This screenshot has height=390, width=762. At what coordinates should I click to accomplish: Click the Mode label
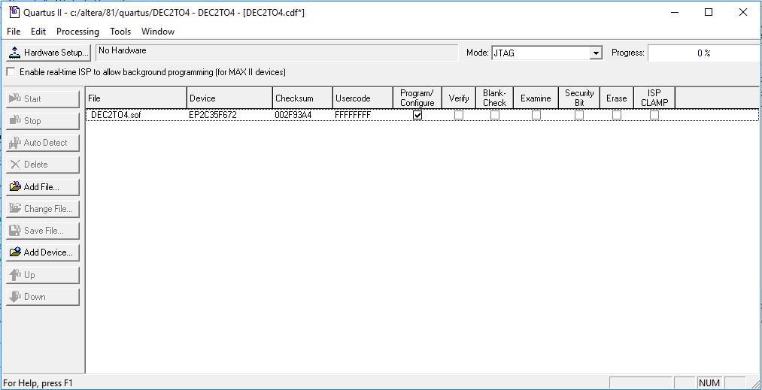click(x=477, y=53)
